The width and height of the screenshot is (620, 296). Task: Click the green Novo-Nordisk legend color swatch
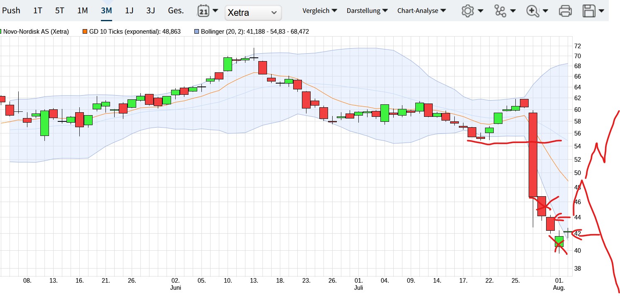point(1,32)
